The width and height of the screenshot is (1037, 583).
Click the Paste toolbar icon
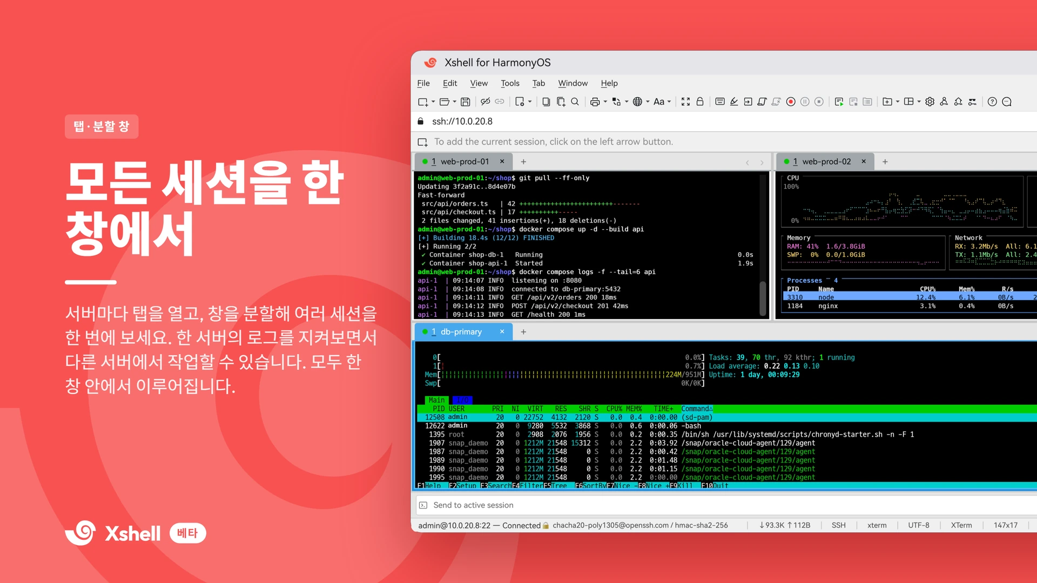click(561, 101)
